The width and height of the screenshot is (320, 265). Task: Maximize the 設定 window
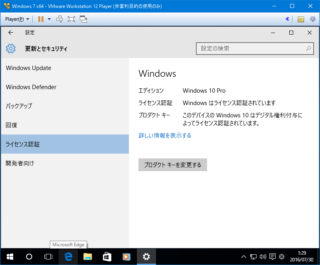291,33
